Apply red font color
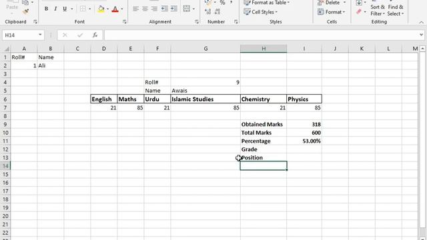This screenshot has width=427, height=240. 115,9
